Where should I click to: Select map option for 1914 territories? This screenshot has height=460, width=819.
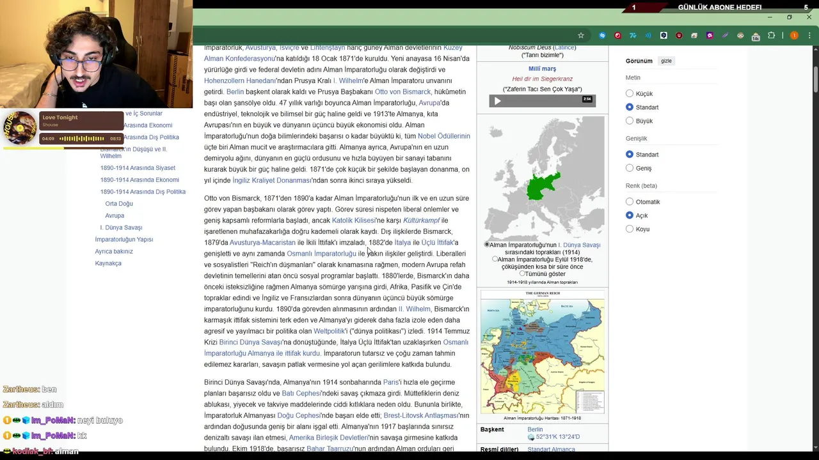pos(487,245)
